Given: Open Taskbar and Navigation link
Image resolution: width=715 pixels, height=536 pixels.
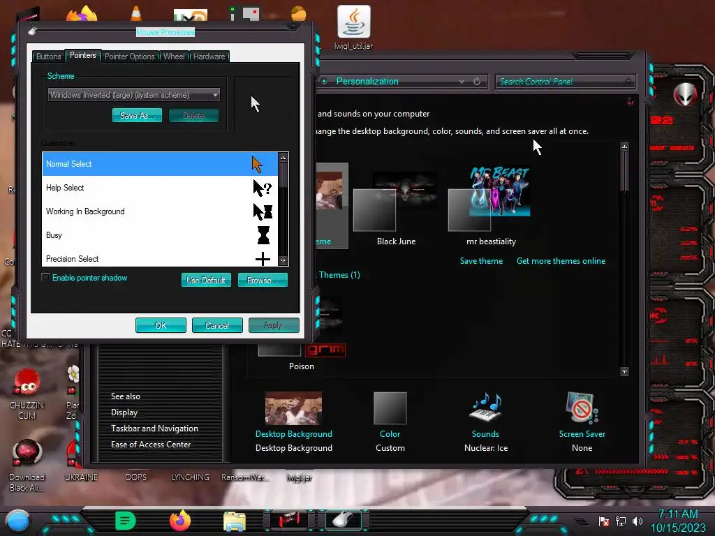Looking at the screenshot, I should [154, 429].
